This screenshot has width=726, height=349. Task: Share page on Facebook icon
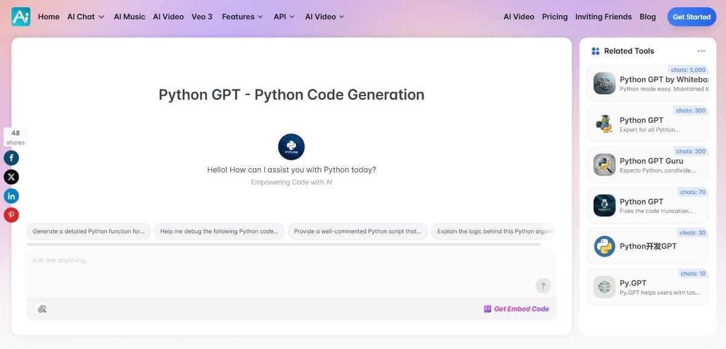coord(11,158)
